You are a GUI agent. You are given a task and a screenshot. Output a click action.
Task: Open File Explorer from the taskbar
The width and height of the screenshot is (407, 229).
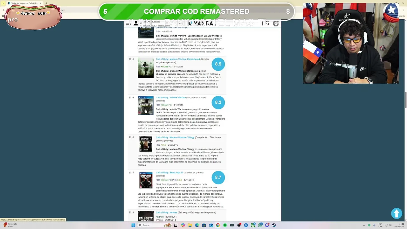tap(190, 225)
